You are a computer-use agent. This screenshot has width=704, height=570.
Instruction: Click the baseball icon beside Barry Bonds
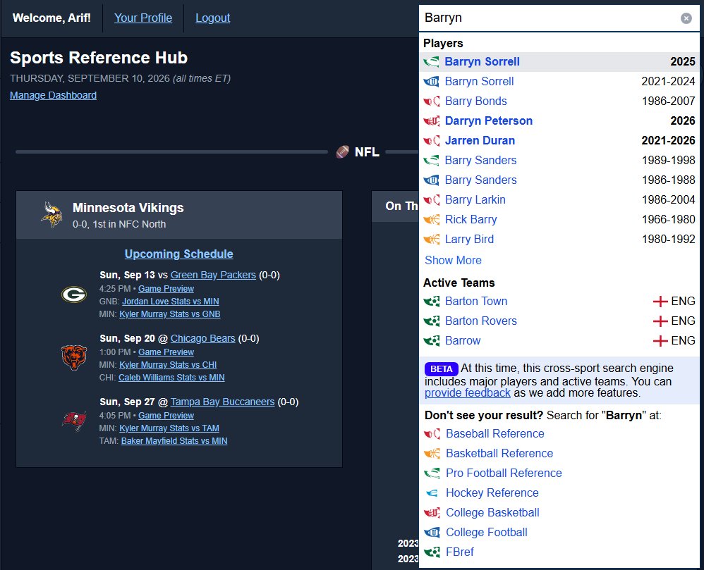pos(432,101)
